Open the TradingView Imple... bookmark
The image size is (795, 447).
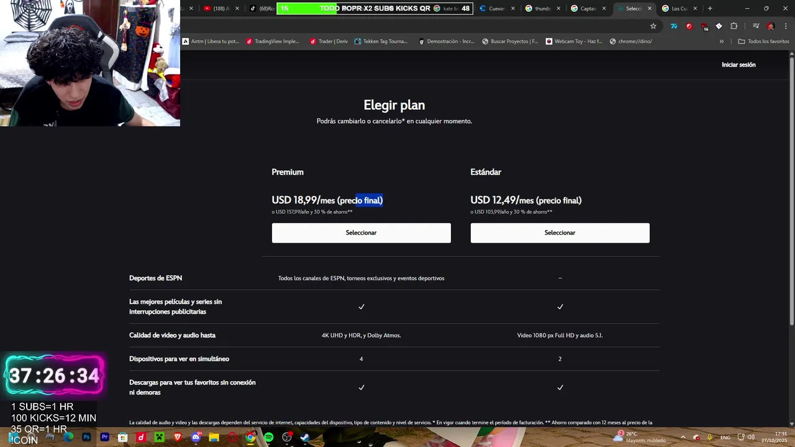[273, 42]
